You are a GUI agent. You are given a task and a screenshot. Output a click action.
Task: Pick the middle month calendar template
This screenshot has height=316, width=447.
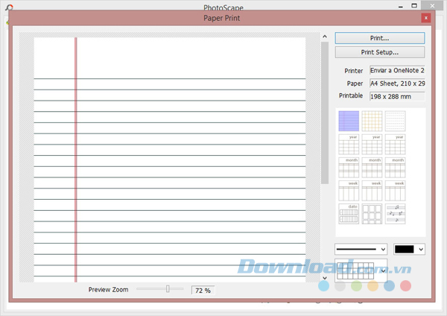(372, 168)
